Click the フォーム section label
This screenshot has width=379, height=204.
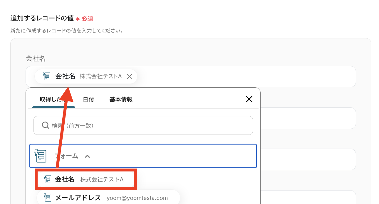67,156
